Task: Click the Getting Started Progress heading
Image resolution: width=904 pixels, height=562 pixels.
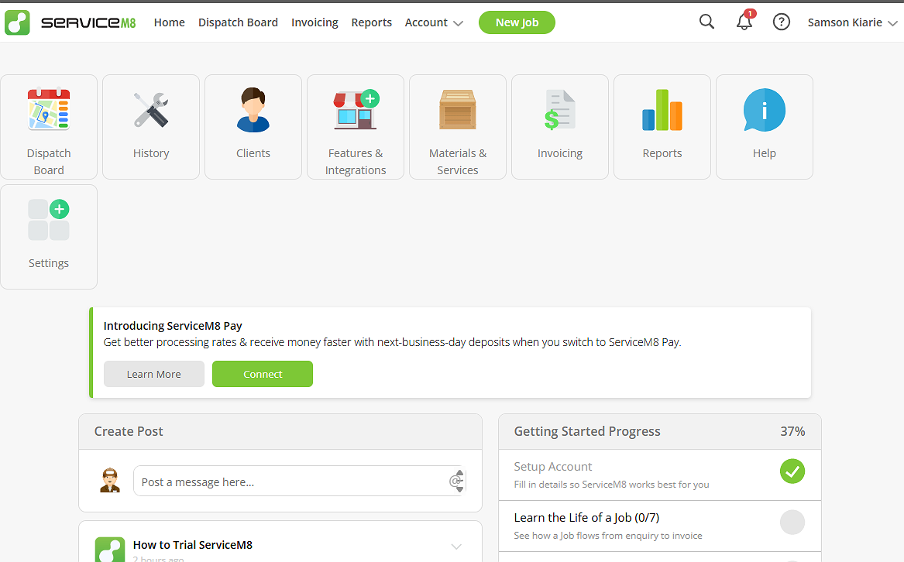Action: pyautogui.click(x=587, y=431)
